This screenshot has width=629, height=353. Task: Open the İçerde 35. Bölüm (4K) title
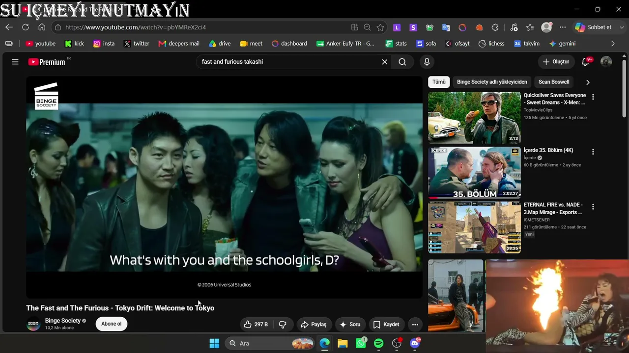click(548, 151)
